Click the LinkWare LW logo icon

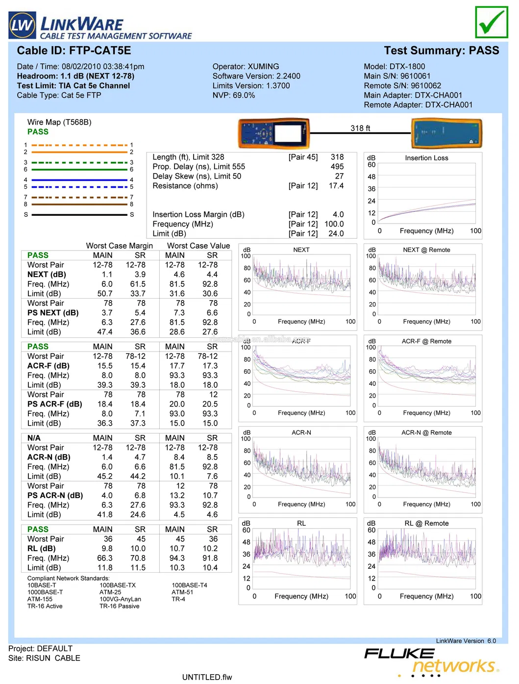pyautogui.click(x=22, y=25)
